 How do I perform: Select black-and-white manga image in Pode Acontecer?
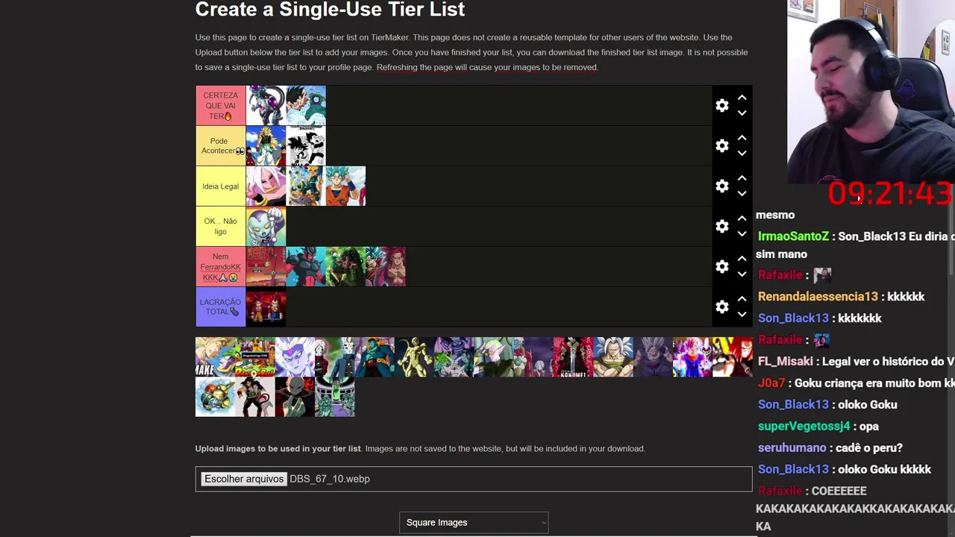click(x=306, y=146)
